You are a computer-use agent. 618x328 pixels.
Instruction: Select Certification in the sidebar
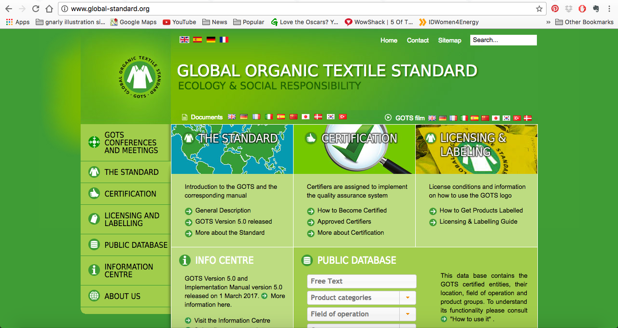(x=126, y=194)
